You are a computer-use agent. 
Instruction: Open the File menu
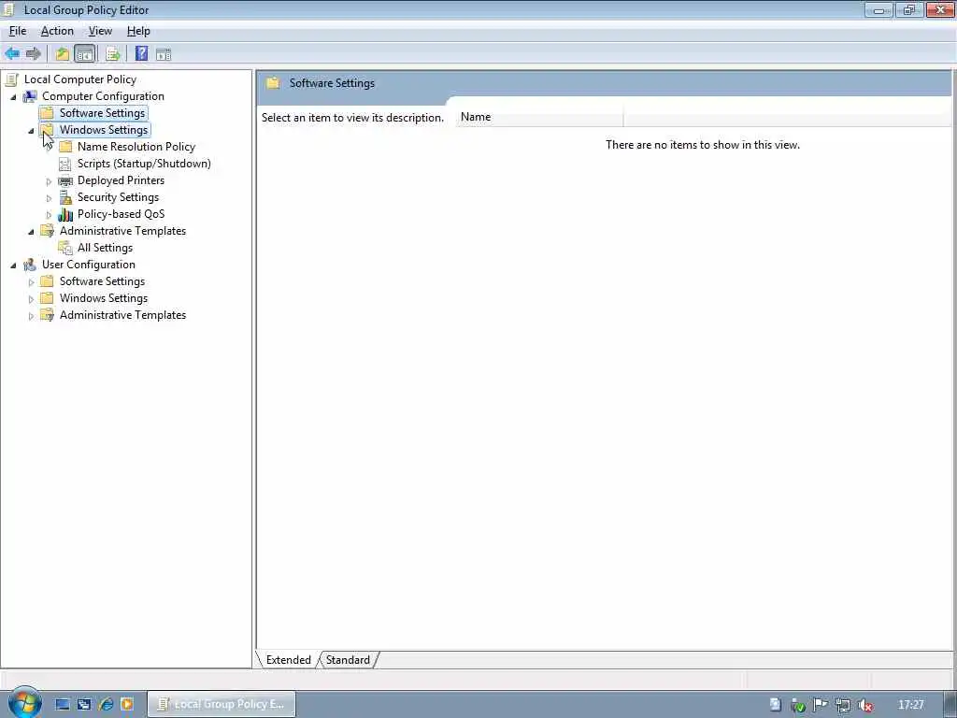click(x=18, y=31)
